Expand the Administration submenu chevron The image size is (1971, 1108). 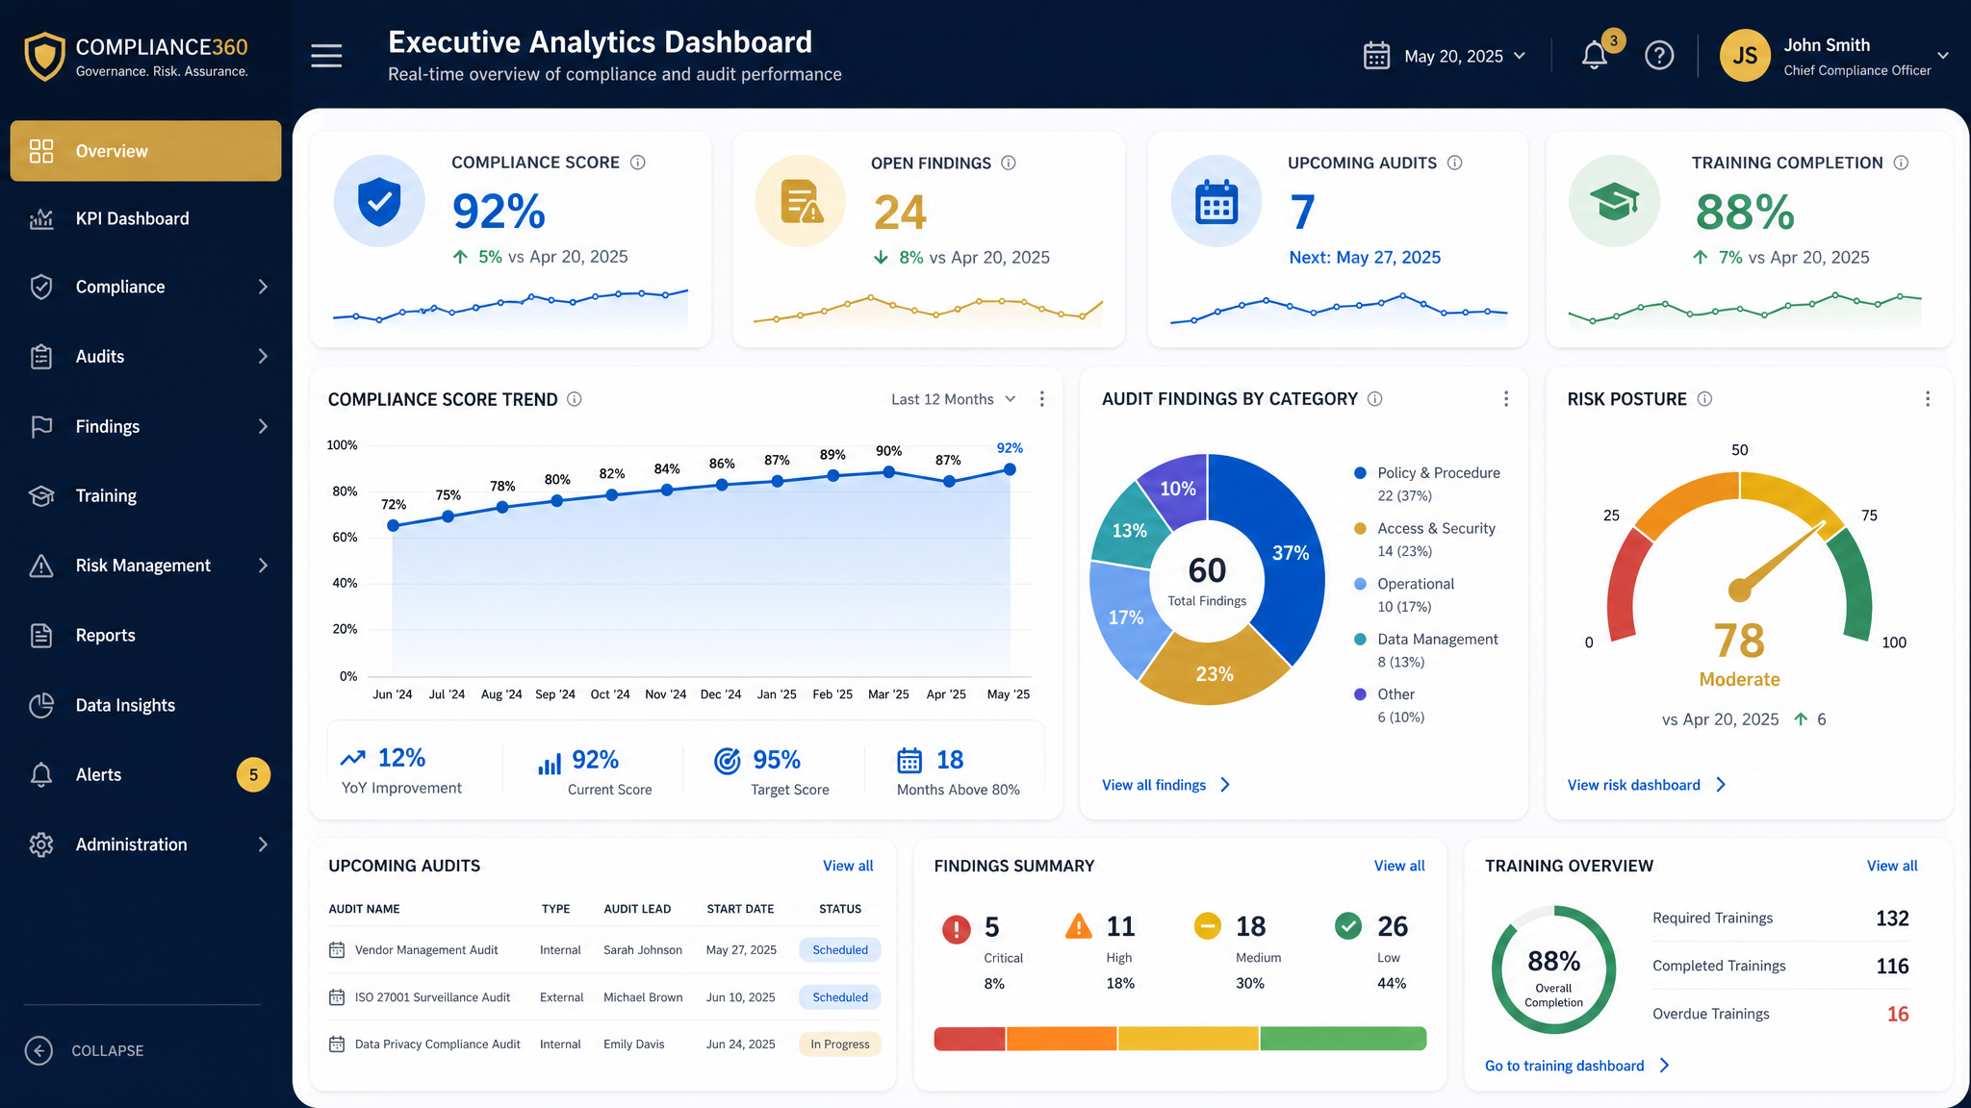tap(263, 844)
